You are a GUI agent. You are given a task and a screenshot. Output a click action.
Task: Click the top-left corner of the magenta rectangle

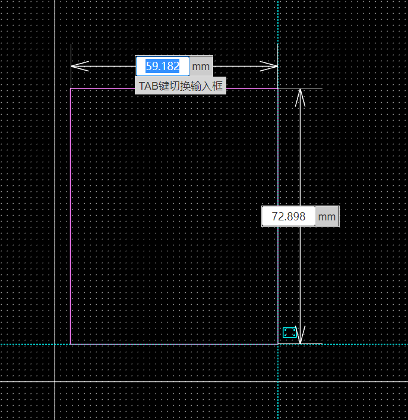pyautogui.click(x=71, y=89)
